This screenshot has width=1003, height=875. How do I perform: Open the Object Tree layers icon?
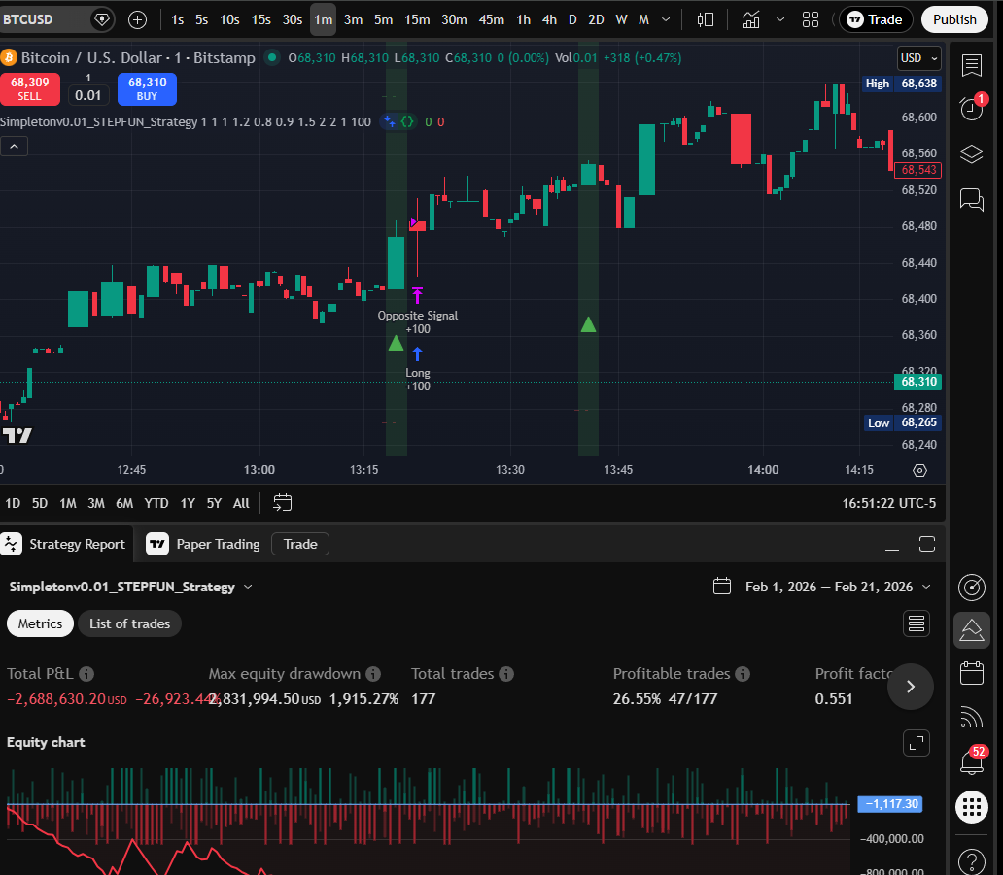pos(972,153)
